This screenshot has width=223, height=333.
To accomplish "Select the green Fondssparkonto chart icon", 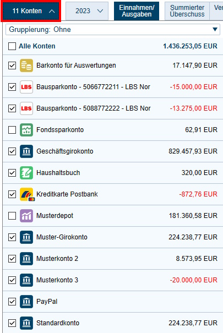I will click(x=26, y=130).
